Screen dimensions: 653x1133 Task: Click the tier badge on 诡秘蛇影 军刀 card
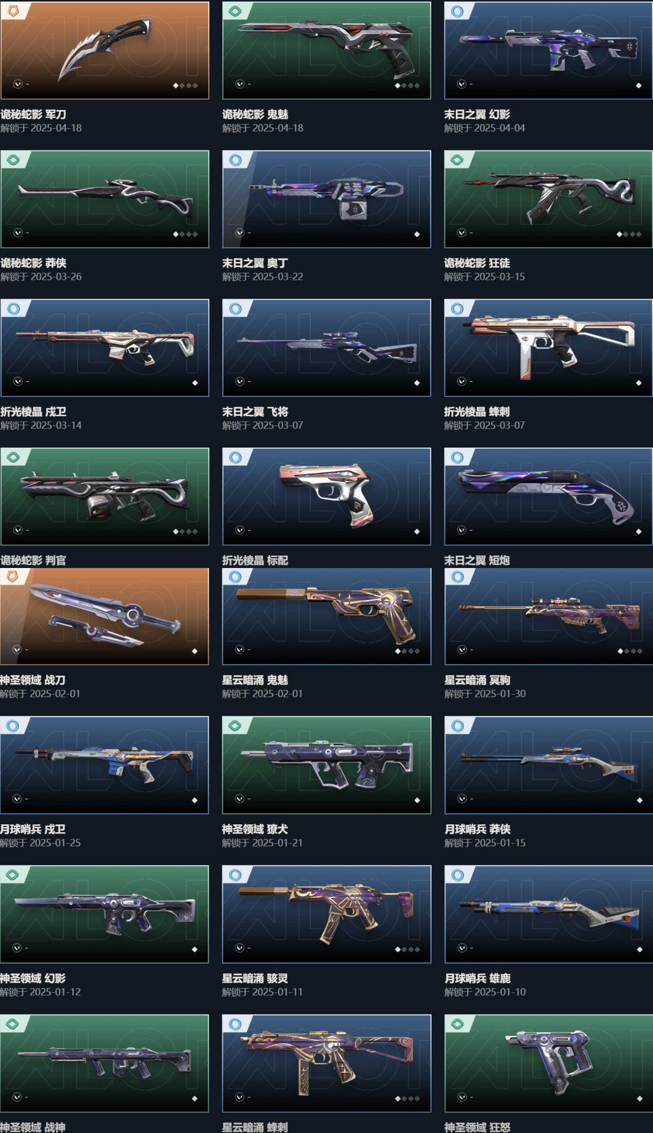[13, 11]
